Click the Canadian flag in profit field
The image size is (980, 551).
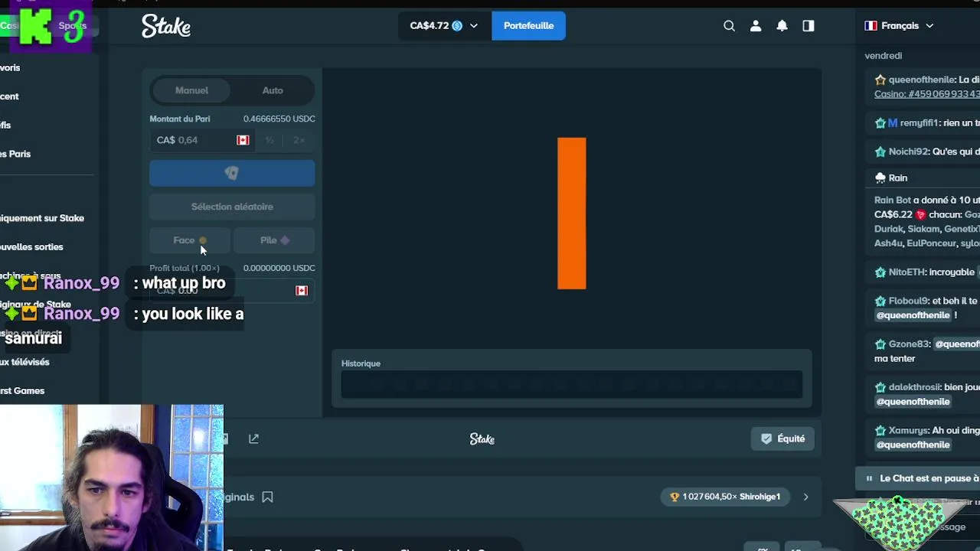pyautogui.click(x=302, y=291)
